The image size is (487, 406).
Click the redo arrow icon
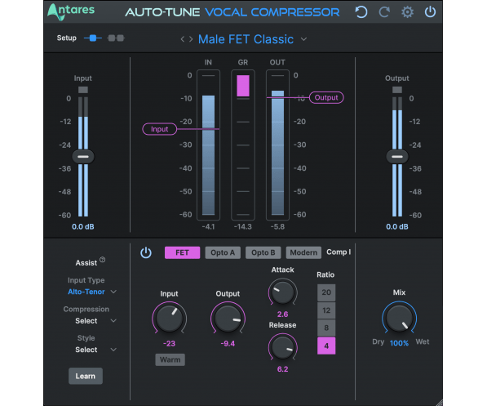coord(384,12)
